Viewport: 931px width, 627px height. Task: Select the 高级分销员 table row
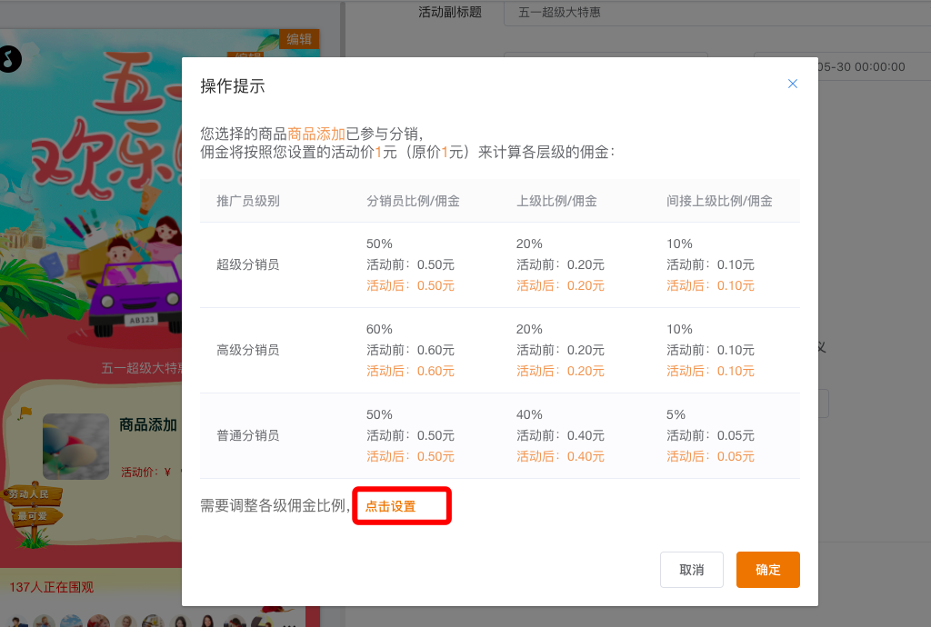(500, 350)
